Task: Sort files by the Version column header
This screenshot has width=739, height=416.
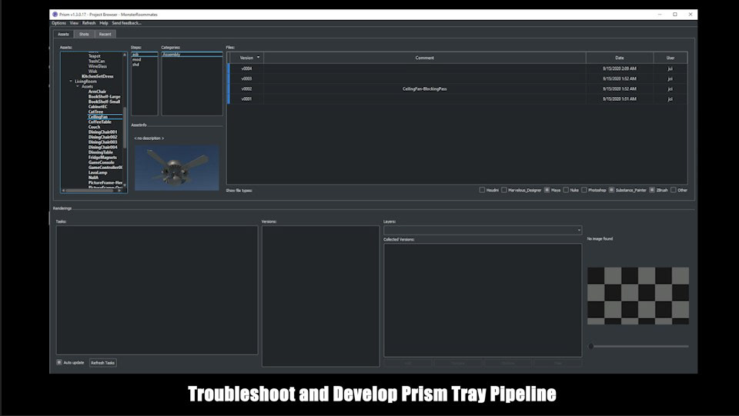Action: click(x=246, y=58)
